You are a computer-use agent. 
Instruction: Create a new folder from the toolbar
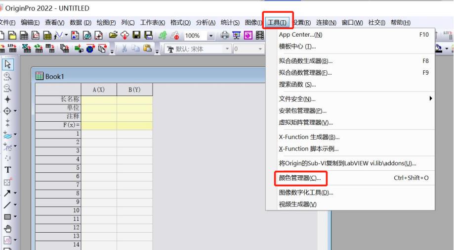12,35
